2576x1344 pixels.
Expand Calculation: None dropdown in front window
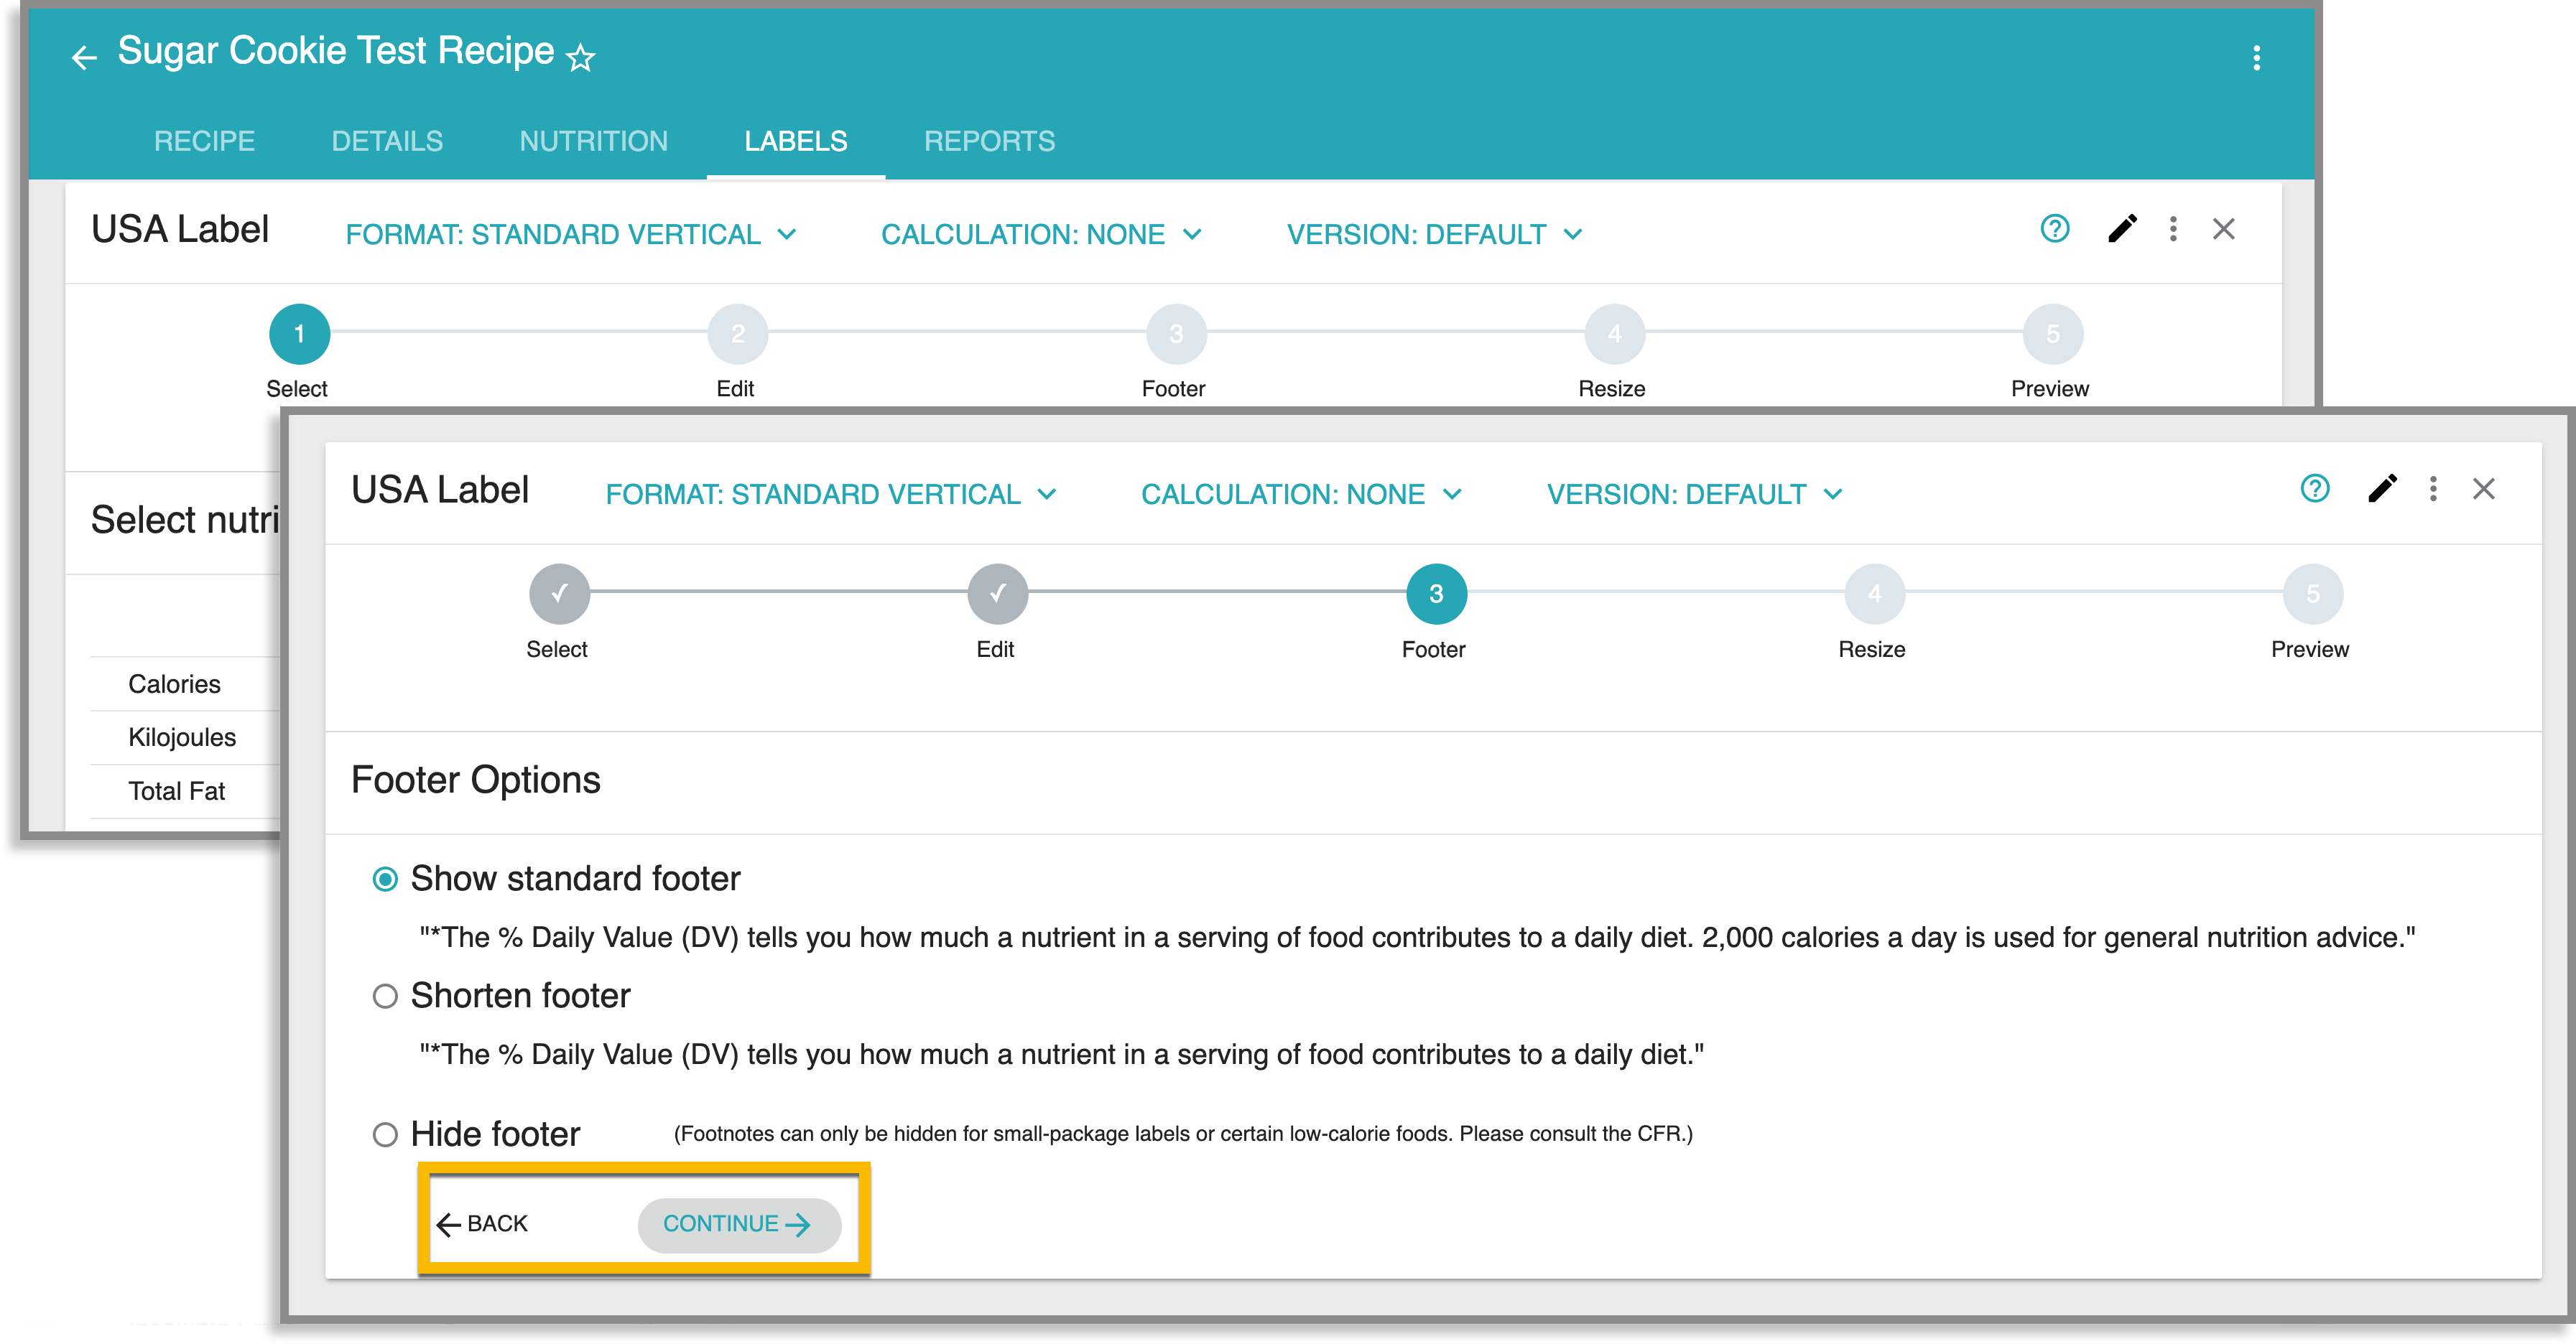click(1301, 494)
